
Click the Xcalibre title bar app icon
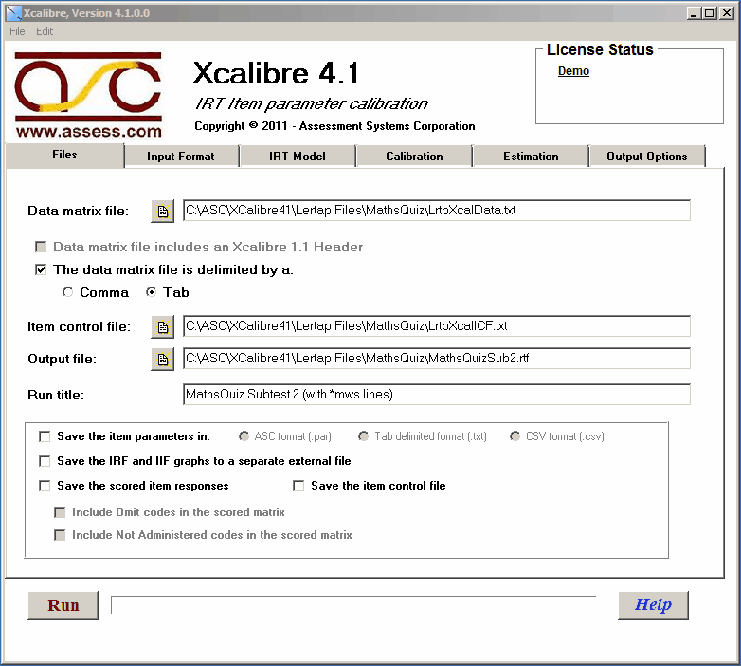coord(14,12)
